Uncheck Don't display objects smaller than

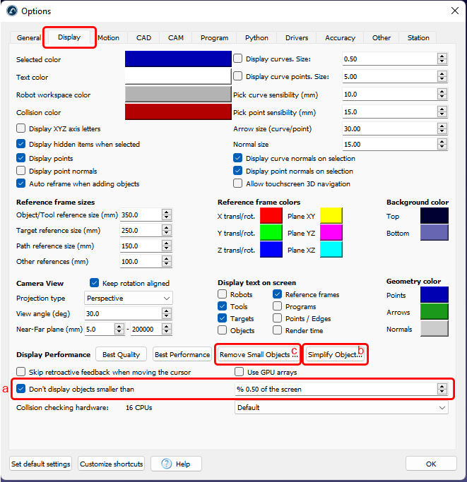[21, 389]
